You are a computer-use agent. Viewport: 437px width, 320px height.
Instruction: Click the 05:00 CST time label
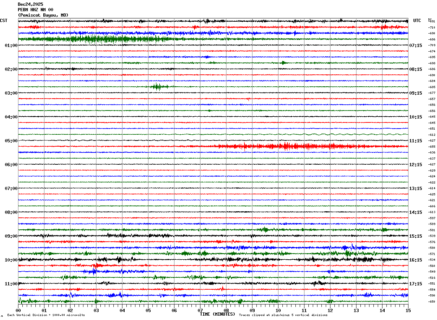[x=11, y=141]
